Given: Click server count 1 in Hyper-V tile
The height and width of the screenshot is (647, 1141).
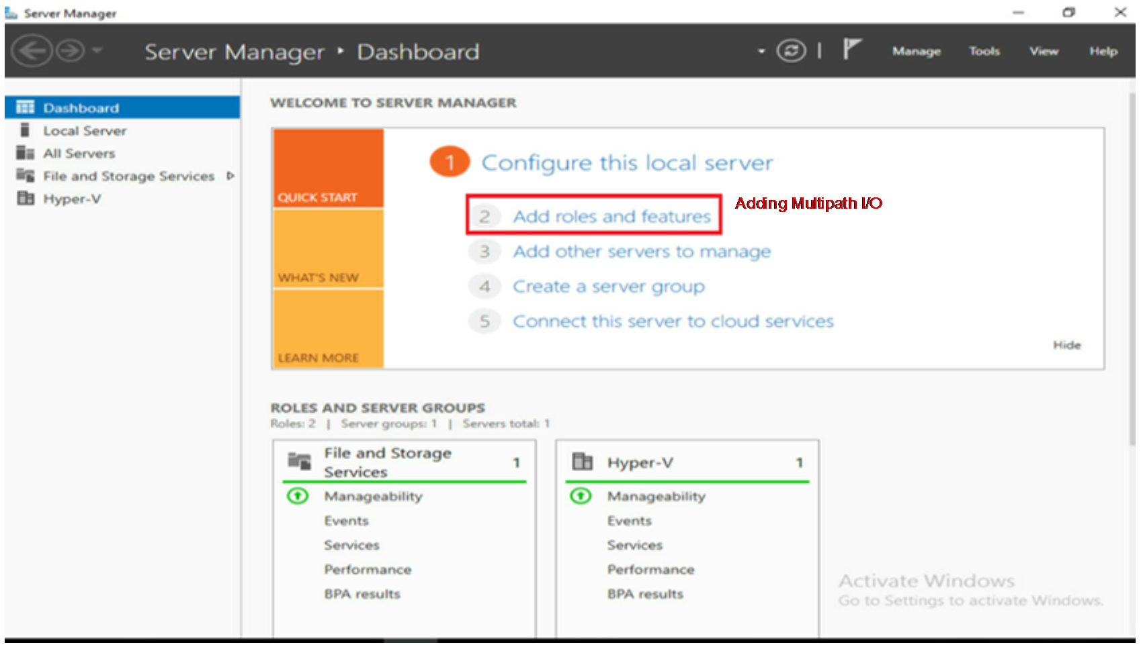Looking at the screenshot, I should pos(800,462).
